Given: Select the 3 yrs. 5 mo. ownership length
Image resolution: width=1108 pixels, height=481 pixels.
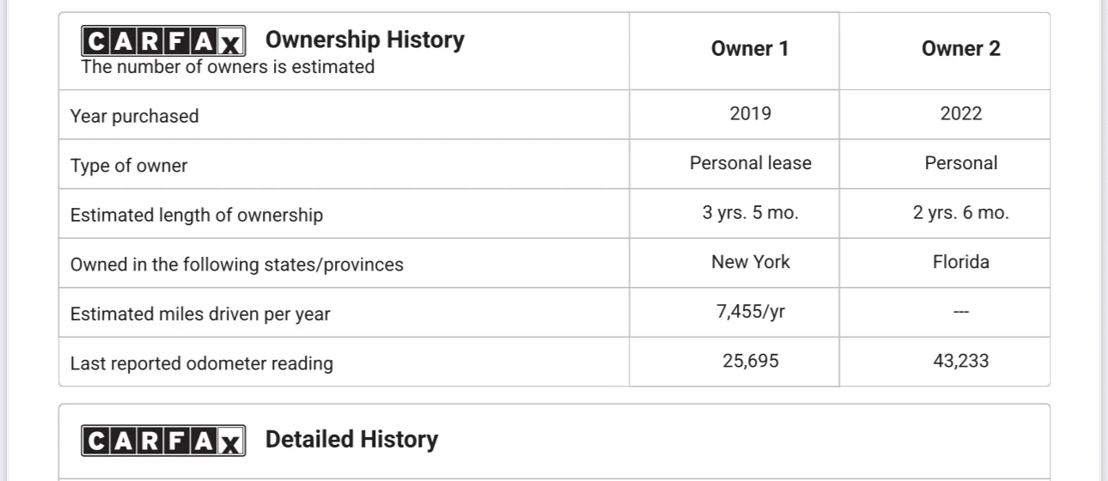Looking at the screenshot, I should click(750, 213).
